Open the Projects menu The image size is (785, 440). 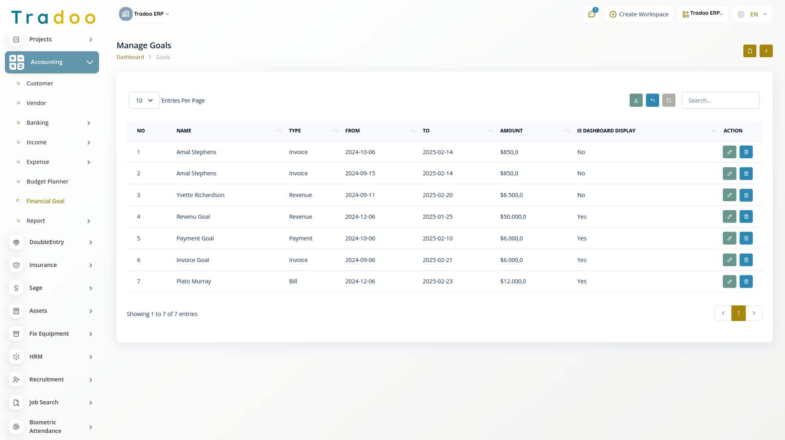pyautogui.click(x=52, y=39)
